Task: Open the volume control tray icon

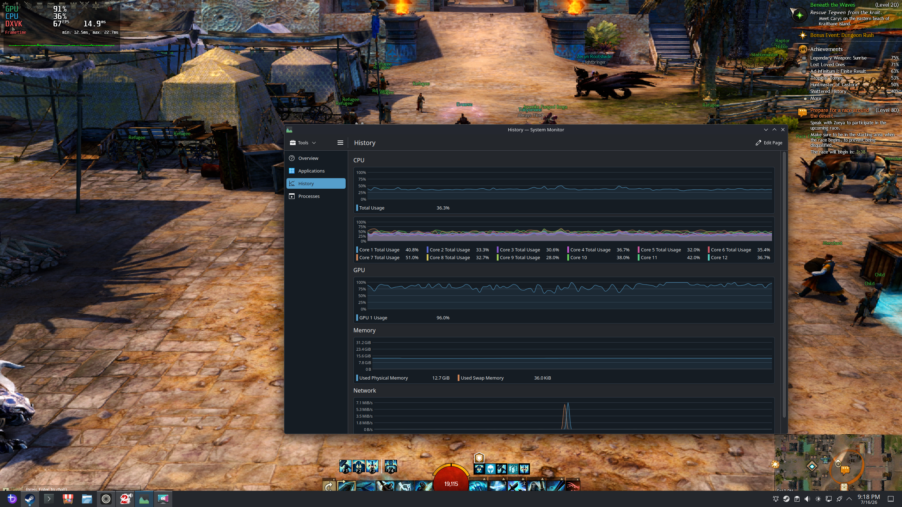Action: pos(807,499)
